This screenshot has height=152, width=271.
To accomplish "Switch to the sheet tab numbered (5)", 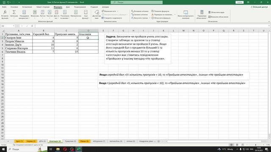I will click(70, 141).
